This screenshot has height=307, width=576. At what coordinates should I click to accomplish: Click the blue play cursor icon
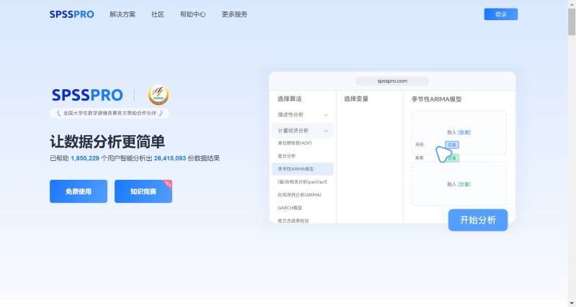pos(444,154)
